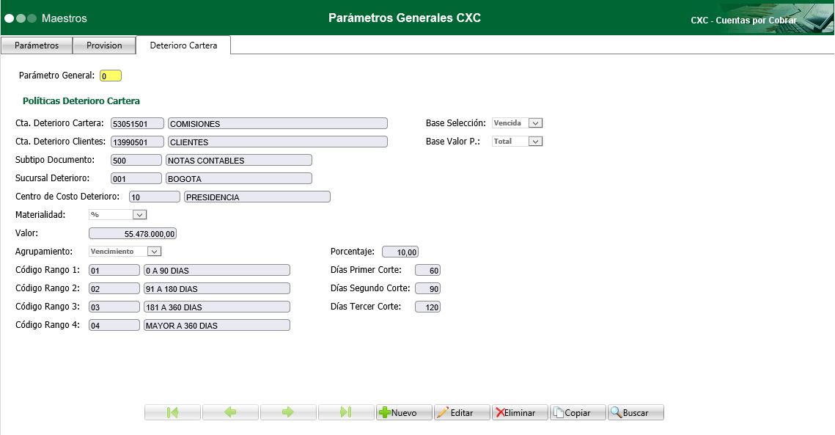Click the Eliminar button
The height and width of the screenshot is (435, 835).
pos(520,412)
